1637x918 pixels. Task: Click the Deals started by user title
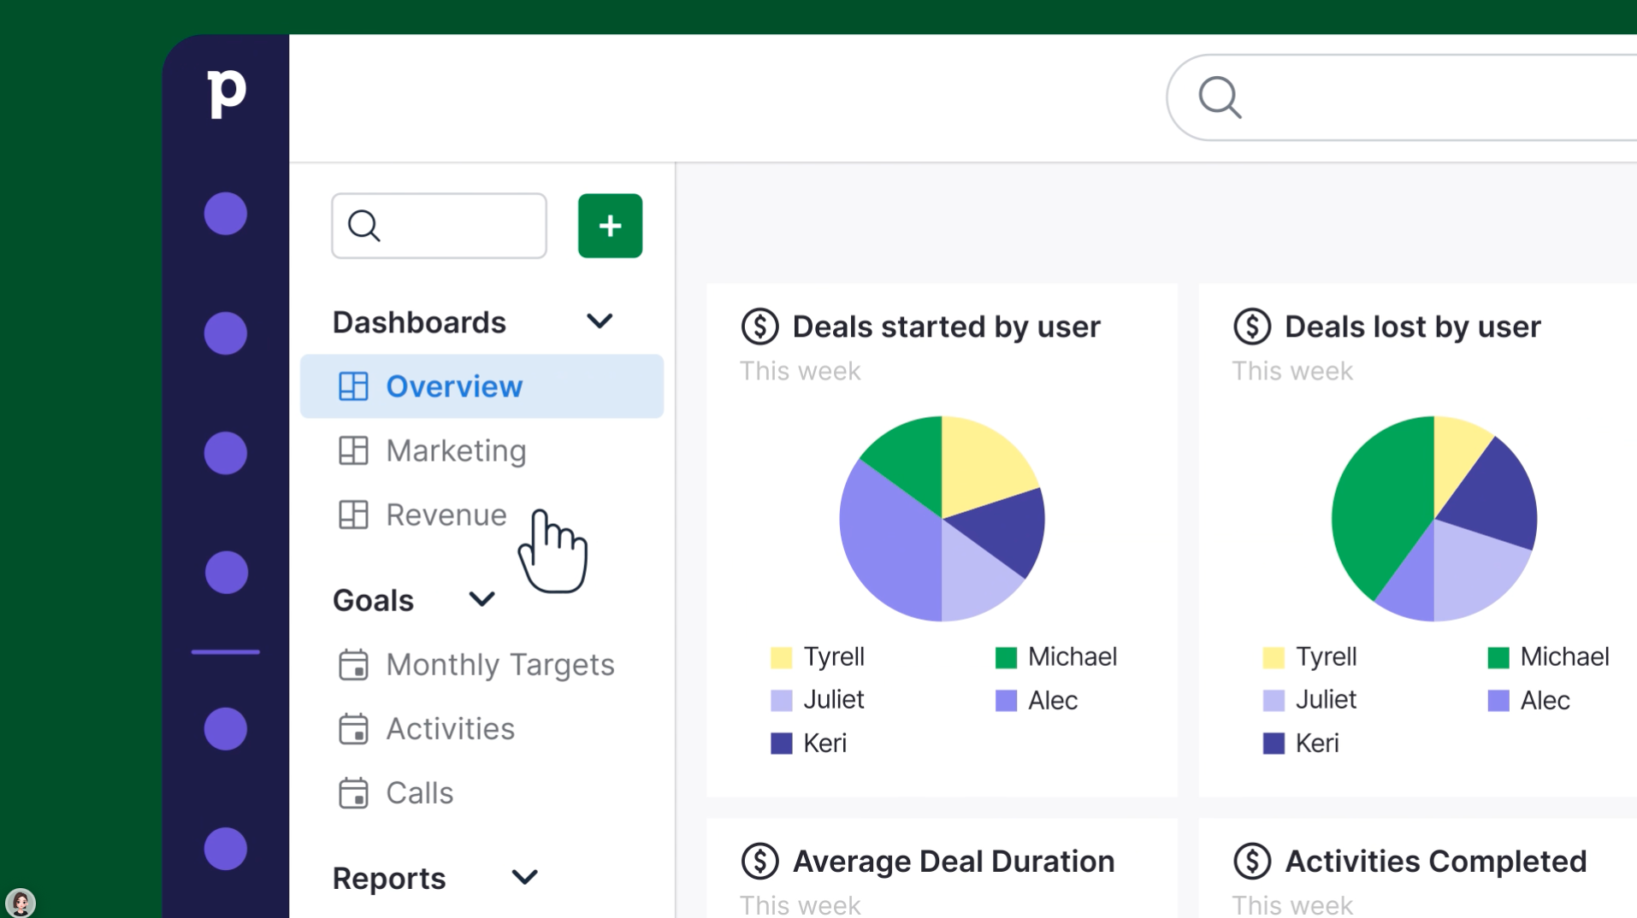click(x=946, y=327)
